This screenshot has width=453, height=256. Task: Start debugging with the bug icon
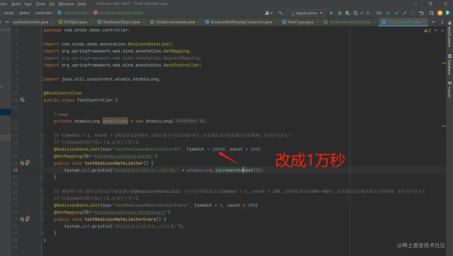coord(339,13)
